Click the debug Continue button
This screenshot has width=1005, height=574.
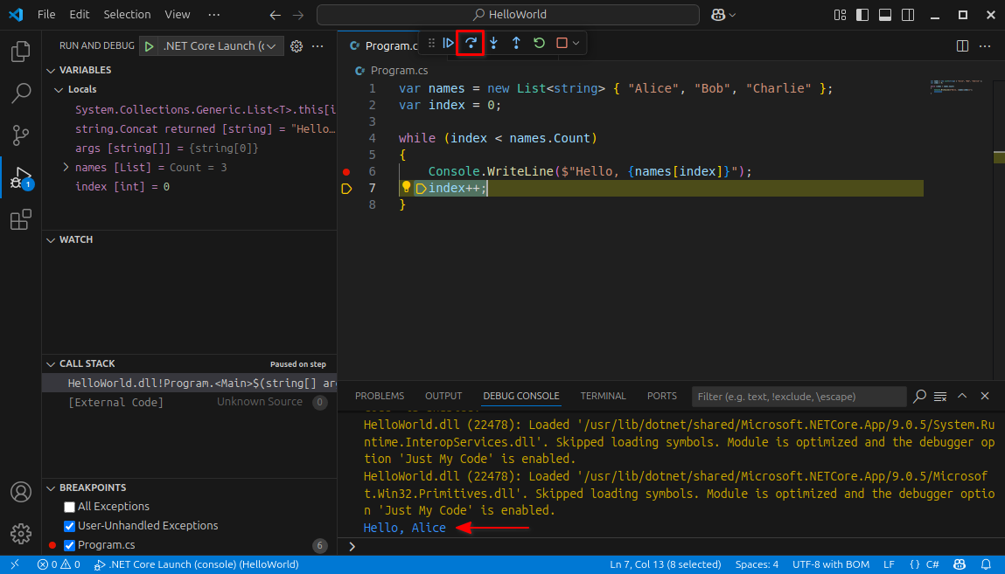(448, 43)
